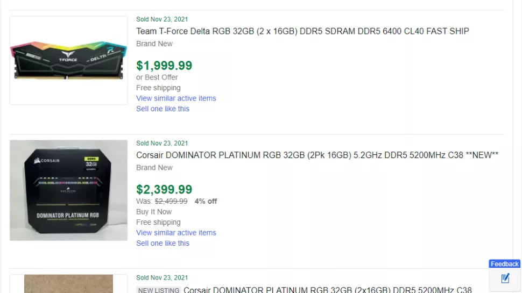Click the struck-through $2,499.99 original price
Screen dimensions: 522x293
click(x=171, y=201)
